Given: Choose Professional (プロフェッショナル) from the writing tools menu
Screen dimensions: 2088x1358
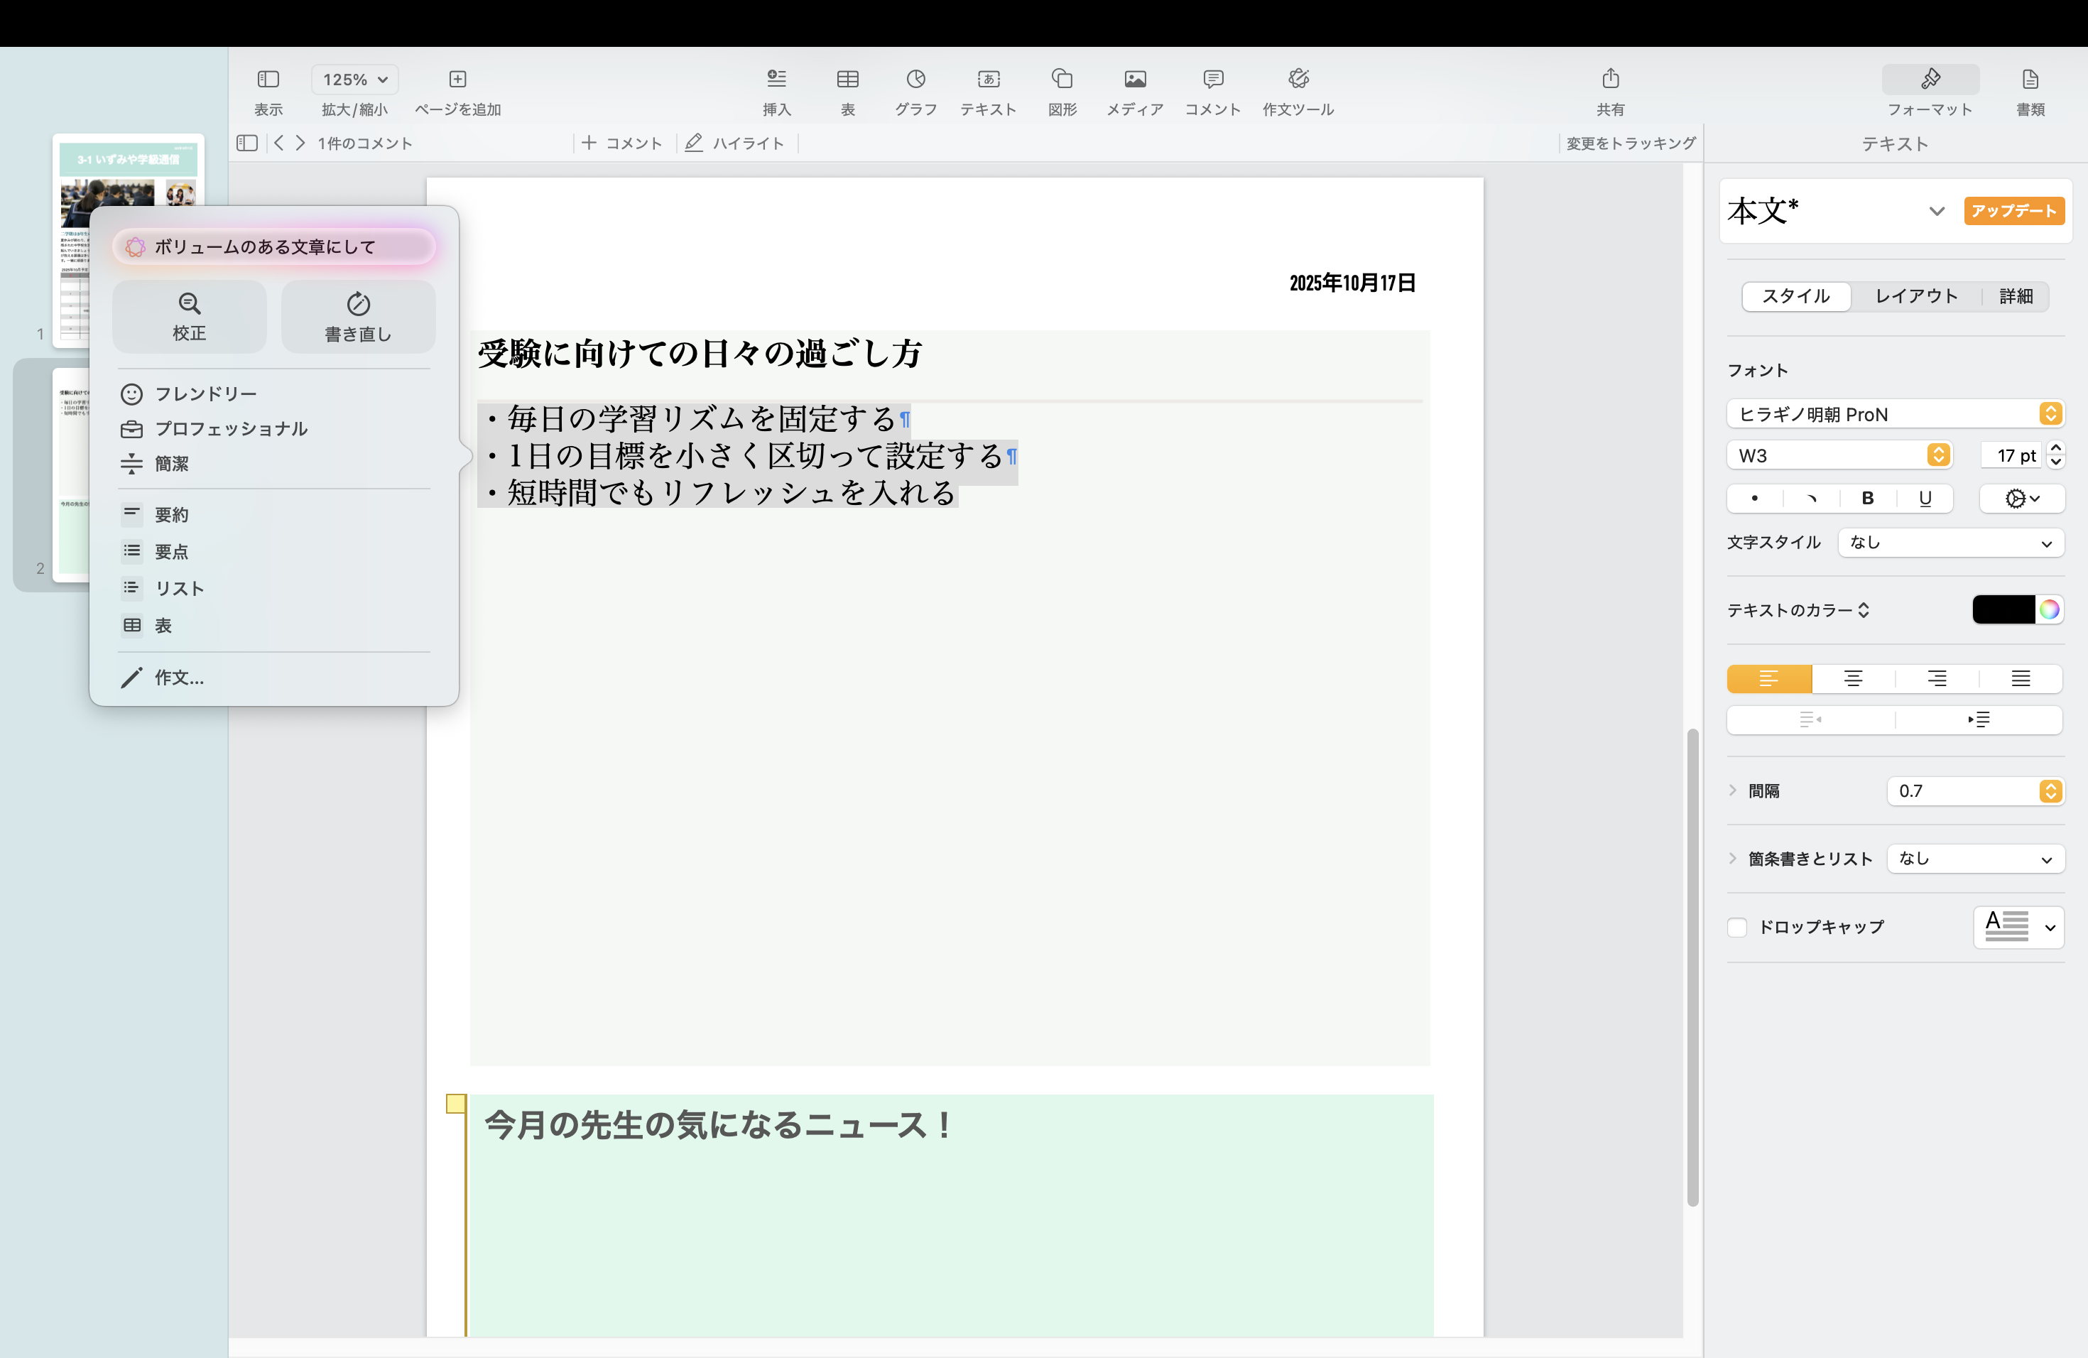Looking at the screenshot, I should tap(231, 429).
